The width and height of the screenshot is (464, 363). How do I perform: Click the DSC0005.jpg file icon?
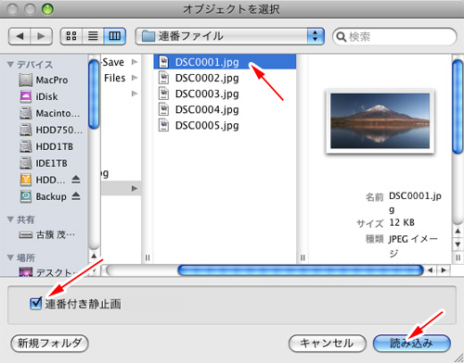(163, 125)
